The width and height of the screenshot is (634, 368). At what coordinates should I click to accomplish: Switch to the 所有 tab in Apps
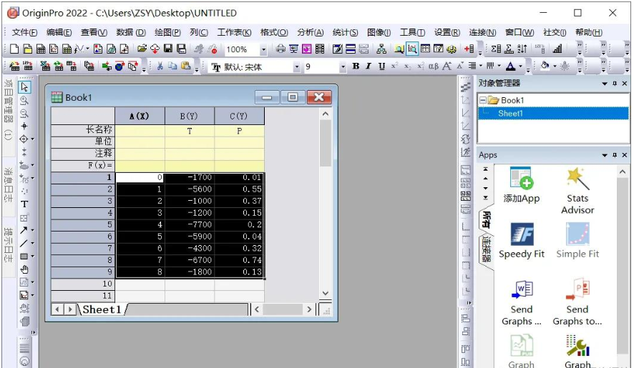click(487, 220)
